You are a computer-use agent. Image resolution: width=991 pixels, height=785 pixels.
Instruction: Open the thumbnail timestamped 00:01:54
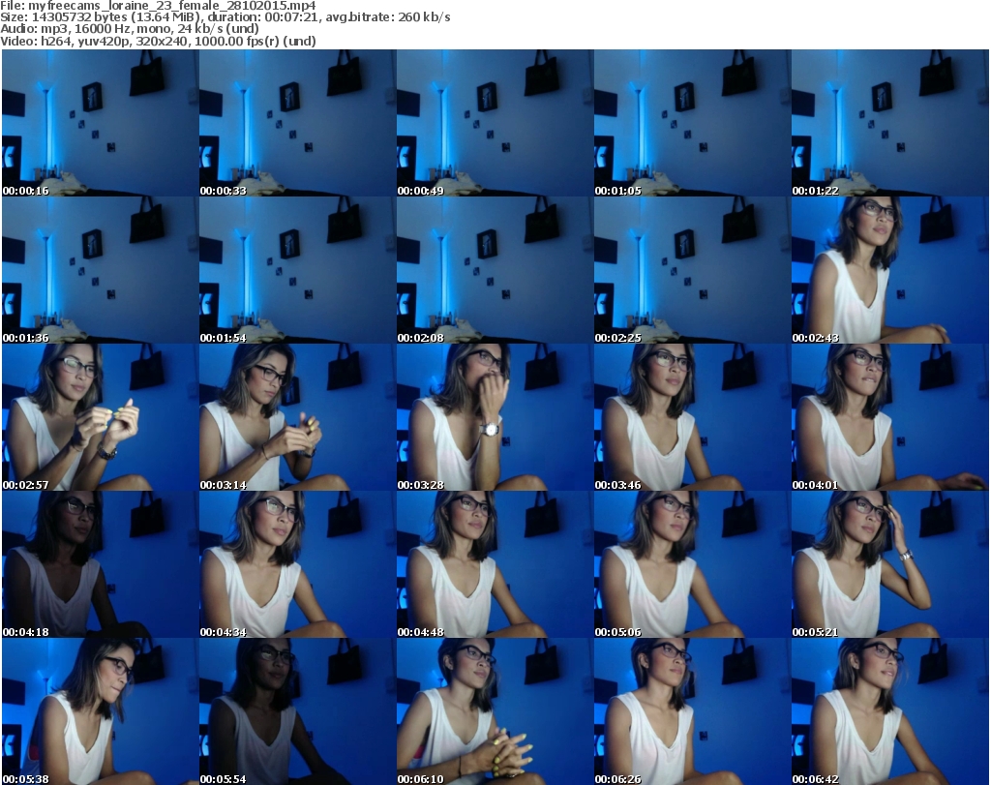click(x=298, y=270)
